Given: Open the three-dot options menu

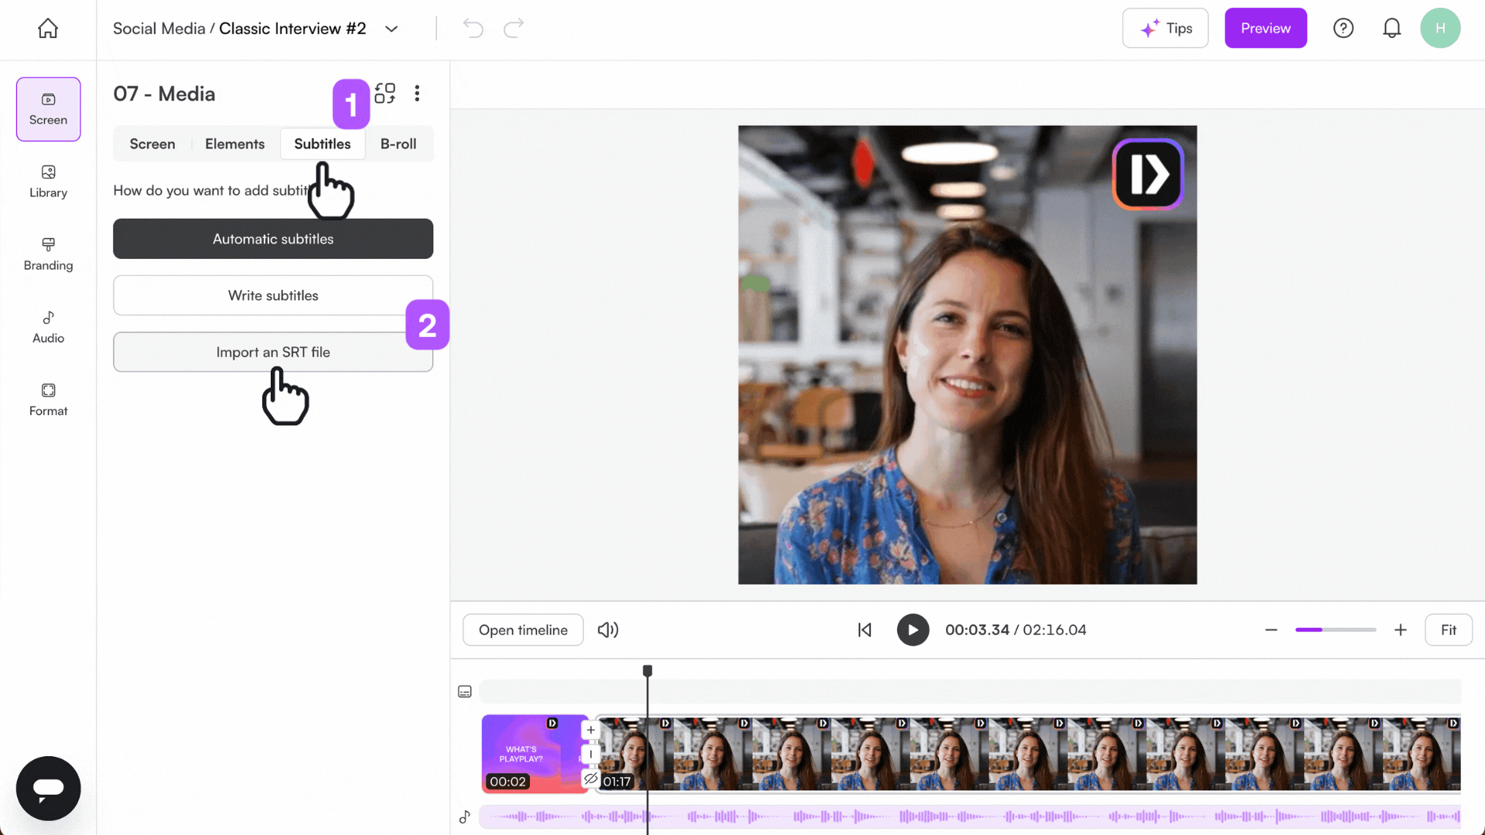Looking at the screenshot, I should [417, 93].
